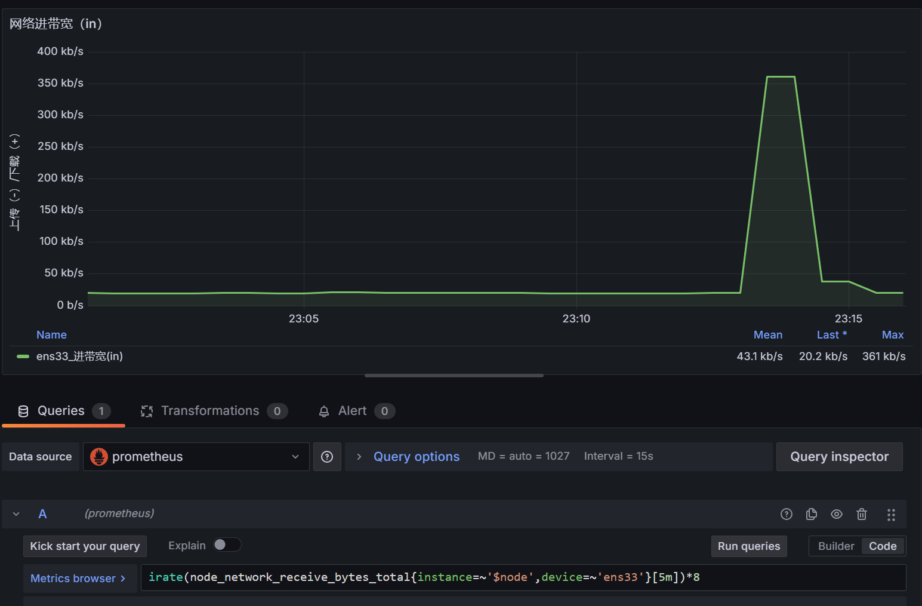Switch to the Queries tab
This screenshot has height=606, width=922.
coord(64,411)
